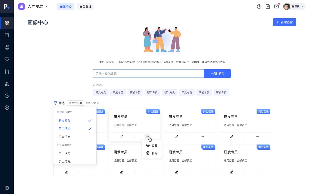Open the help icon in the top bar
Viewport: 310px width, 194px height.
point(259,6)
